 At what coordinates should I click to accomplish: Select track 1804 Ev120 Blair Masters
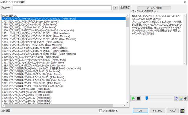tap(64, 42)
